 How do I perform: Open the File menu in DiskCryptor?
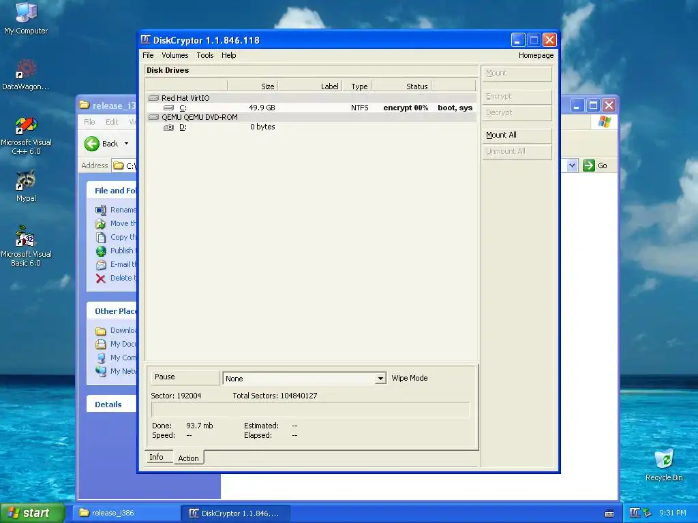tap(148, 55)
